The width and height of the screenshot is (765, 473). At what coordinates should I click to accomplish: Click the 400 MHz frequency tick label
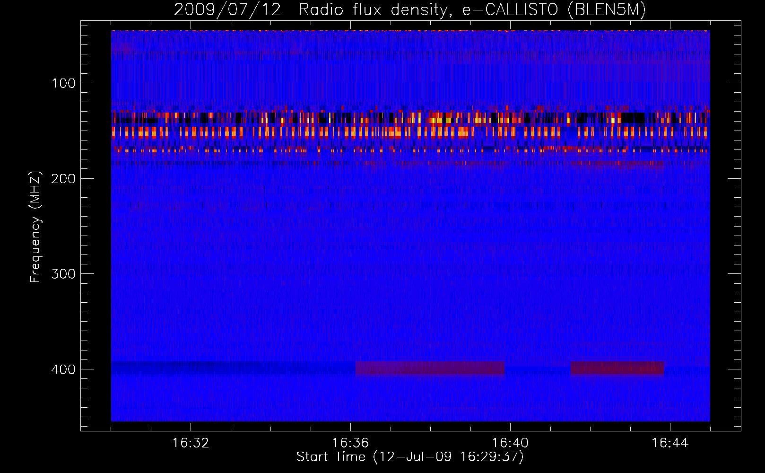point(64,369)
